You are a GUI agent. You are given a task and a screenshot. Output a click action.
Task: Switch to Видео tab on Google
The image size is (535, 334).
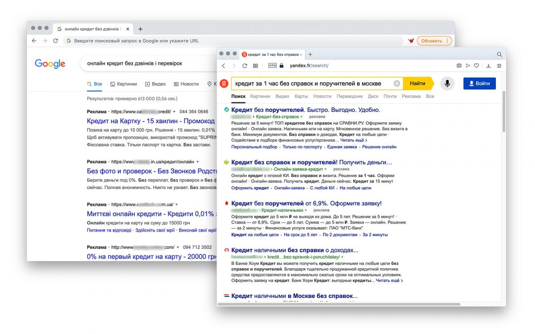pyautogui.click(x=155, y=84)
